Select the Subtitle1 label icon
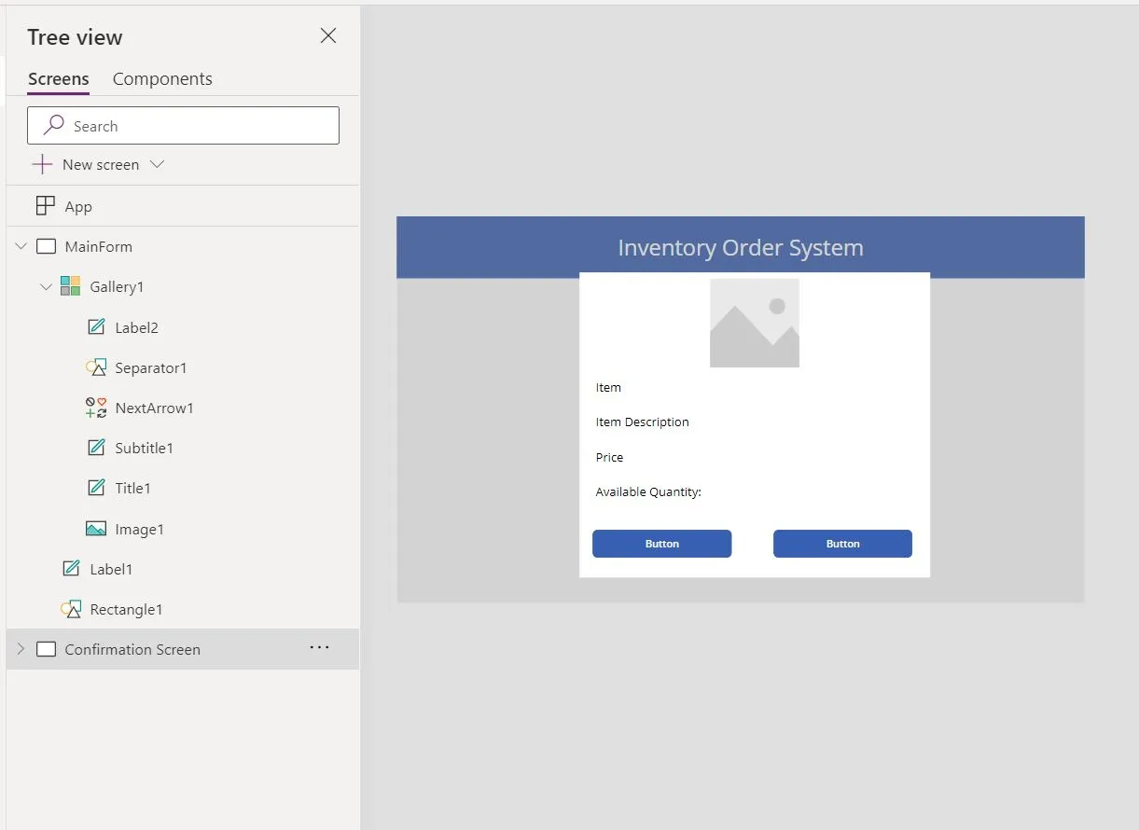Viewport: 1139px width, 830px height. (x=96, y=447)
